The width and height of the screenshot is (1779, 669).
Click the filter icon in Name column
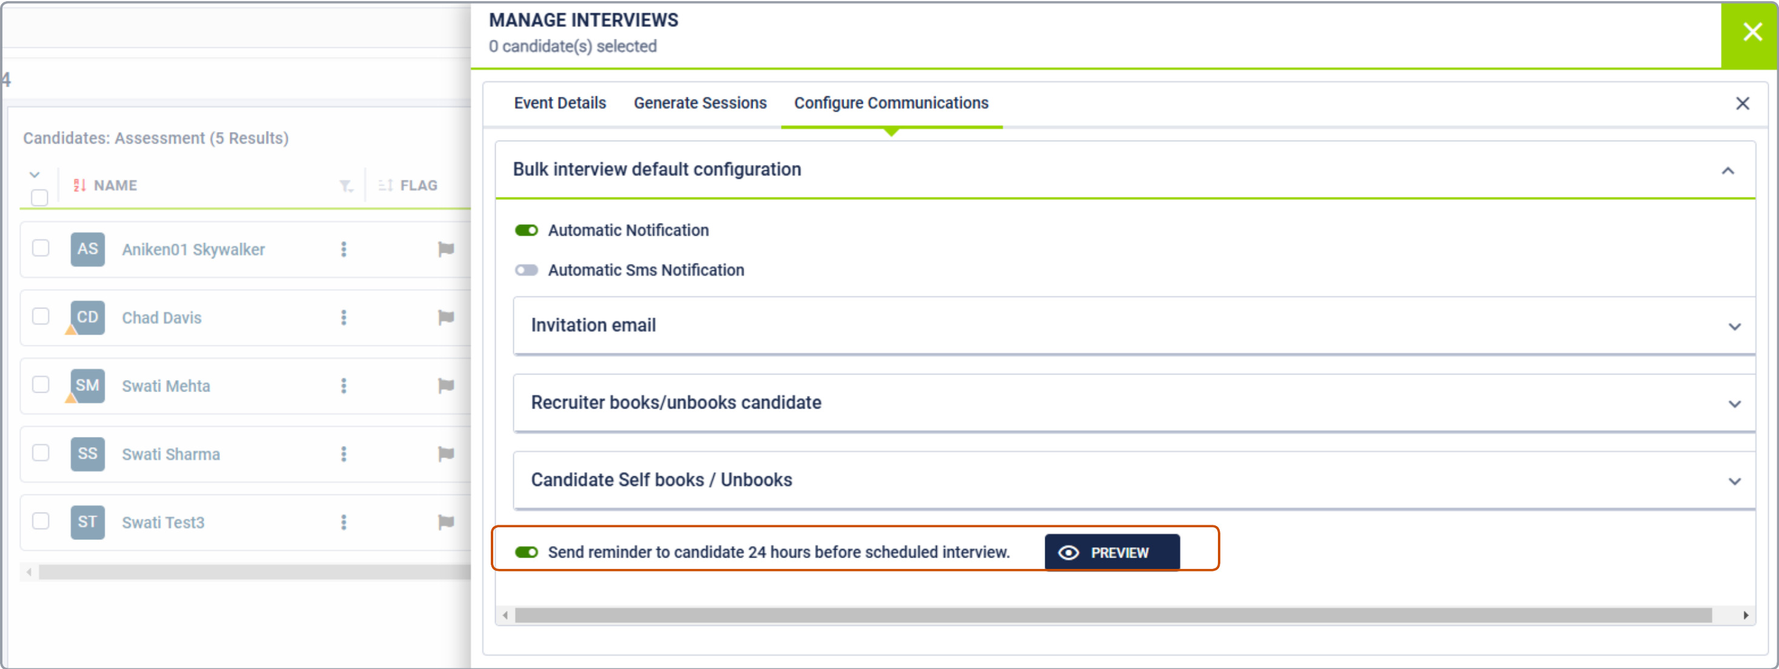pos(345,185)
